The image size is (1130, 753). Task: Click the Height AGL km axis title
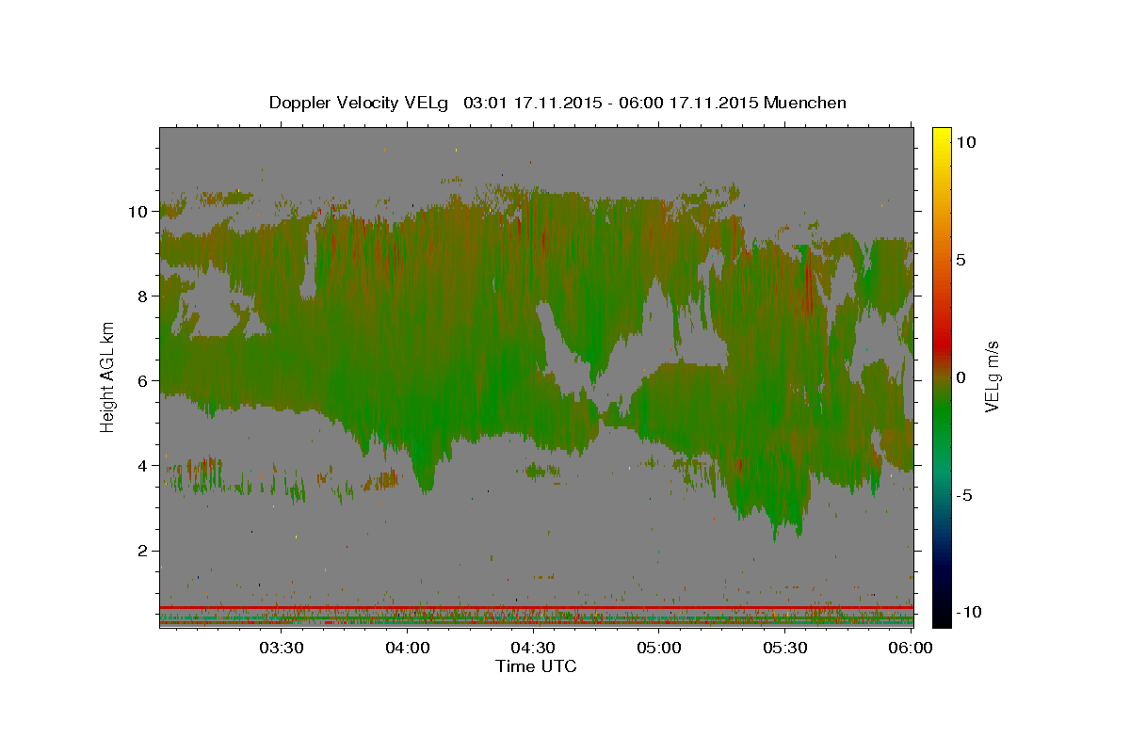[107, 376]
